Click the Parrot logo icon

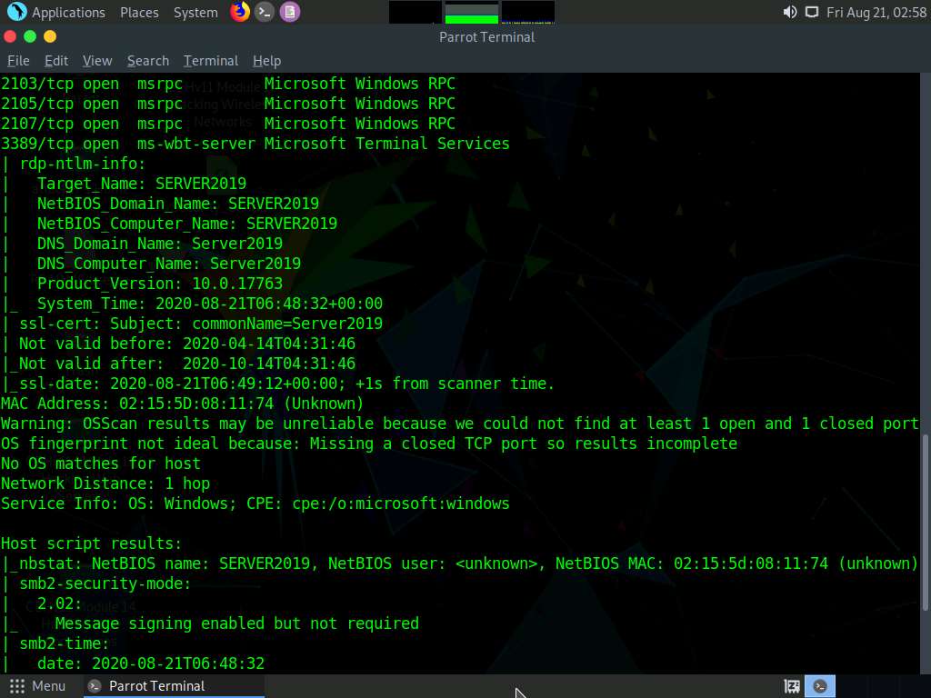pyautogui.click(x=16, y=12)
